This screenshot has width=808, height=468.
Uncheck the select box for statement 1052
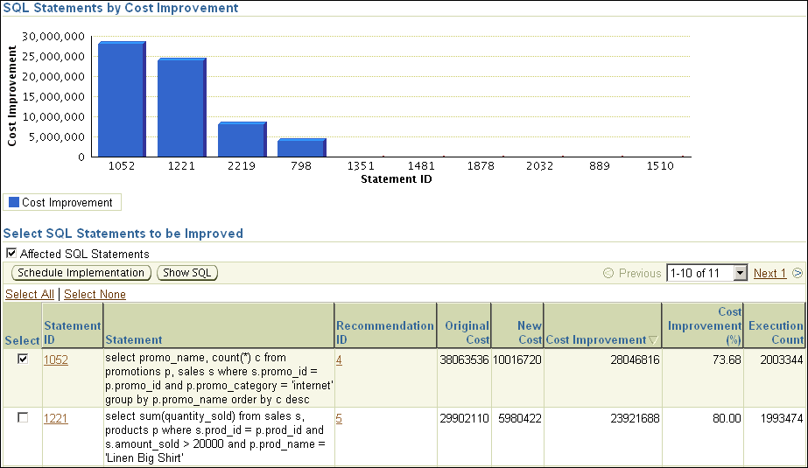pos(23,359)
